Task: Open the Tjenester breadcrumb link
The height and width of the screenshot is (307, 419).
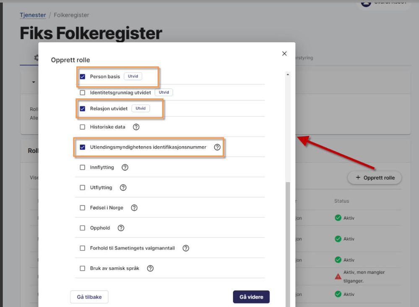Action: (33, 15)
